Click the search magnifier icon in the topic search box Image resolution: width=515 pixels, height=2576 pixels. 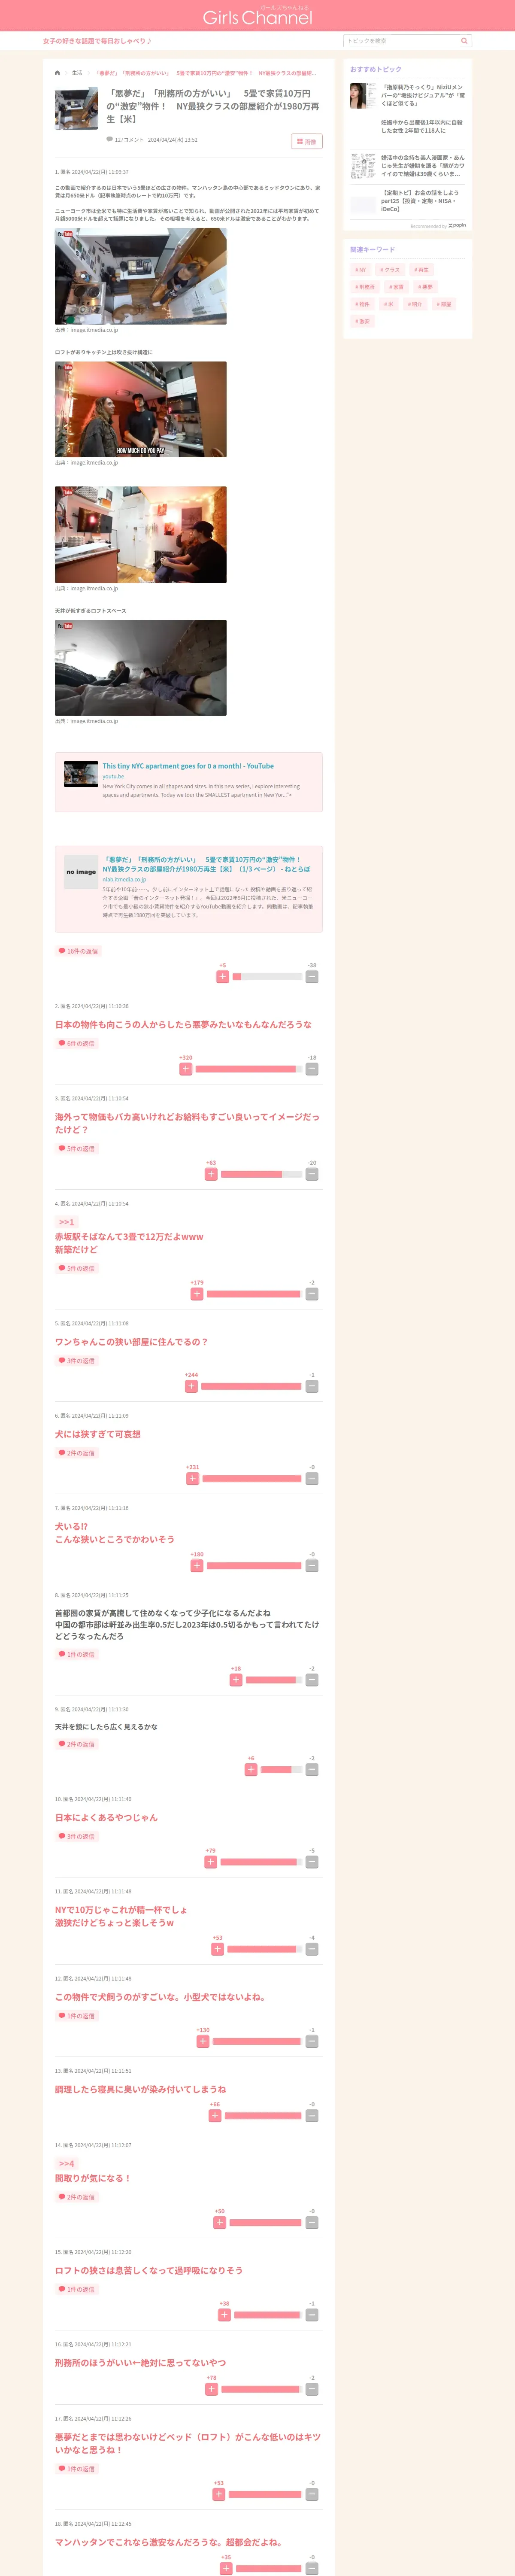click(x=463, y=41)
